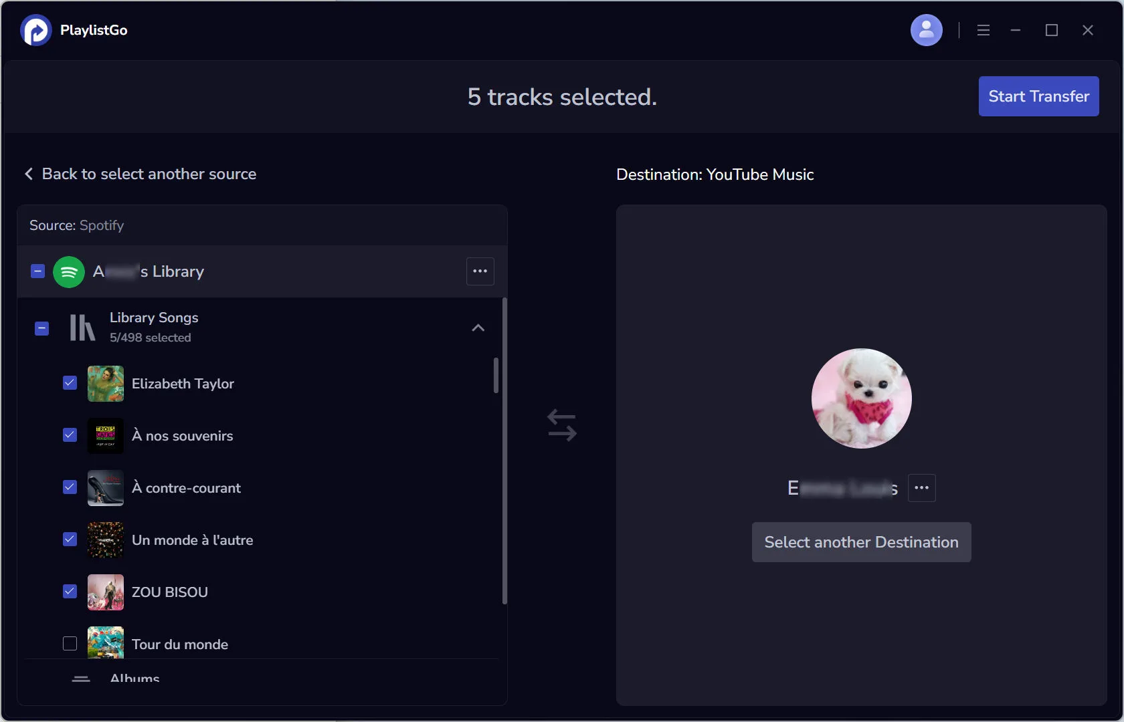The height and width of the screenshot is (722, 1124).
Task: Open the PlaylistGo logo home icon
Action: (35, 30)
